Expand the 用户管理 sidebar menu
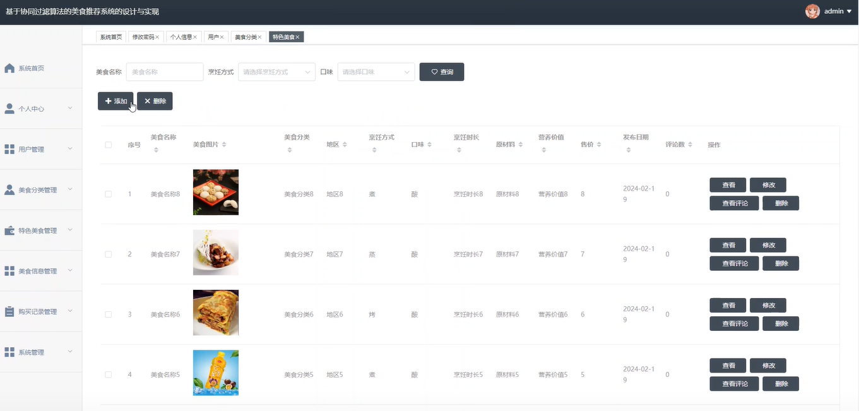The width and height of the screenshot is (859, 411). tap(70, 149)
